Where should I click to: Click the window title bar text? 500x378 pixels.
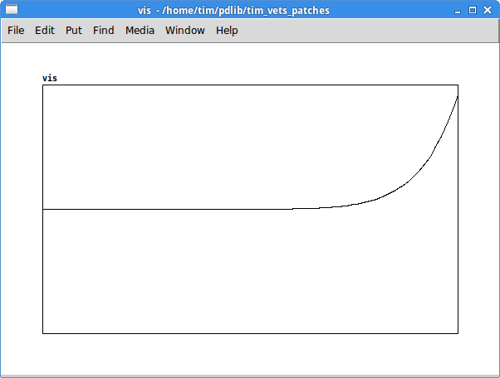coord(233,11)
